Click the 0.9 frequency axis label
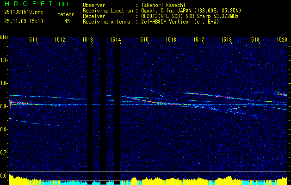This screenshot has width=291, height=185. 4,106
